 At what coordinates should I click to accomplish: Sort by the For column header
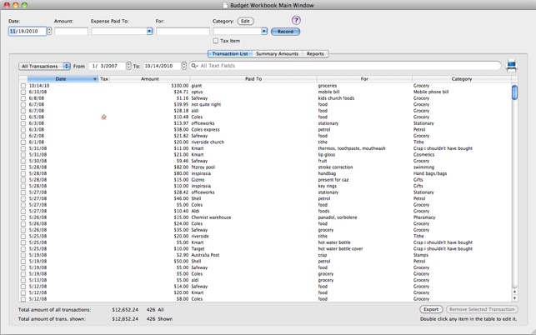coord(364,78)
